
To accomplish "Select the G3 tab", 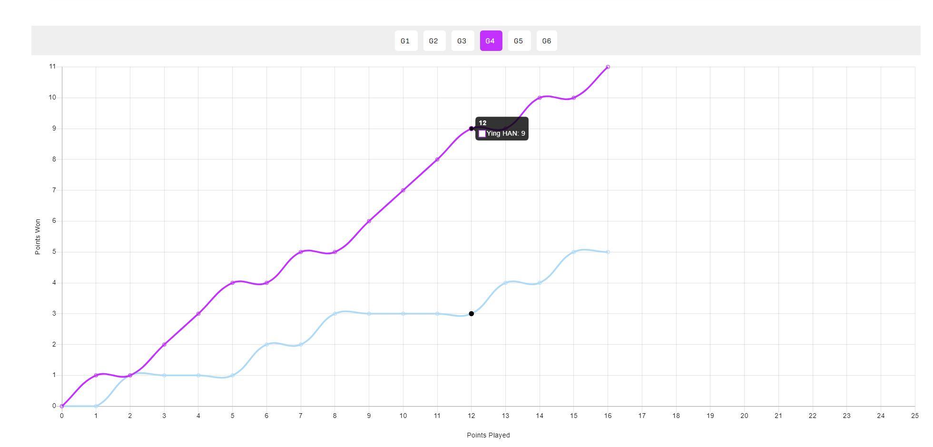I will [x=462, y=41].
